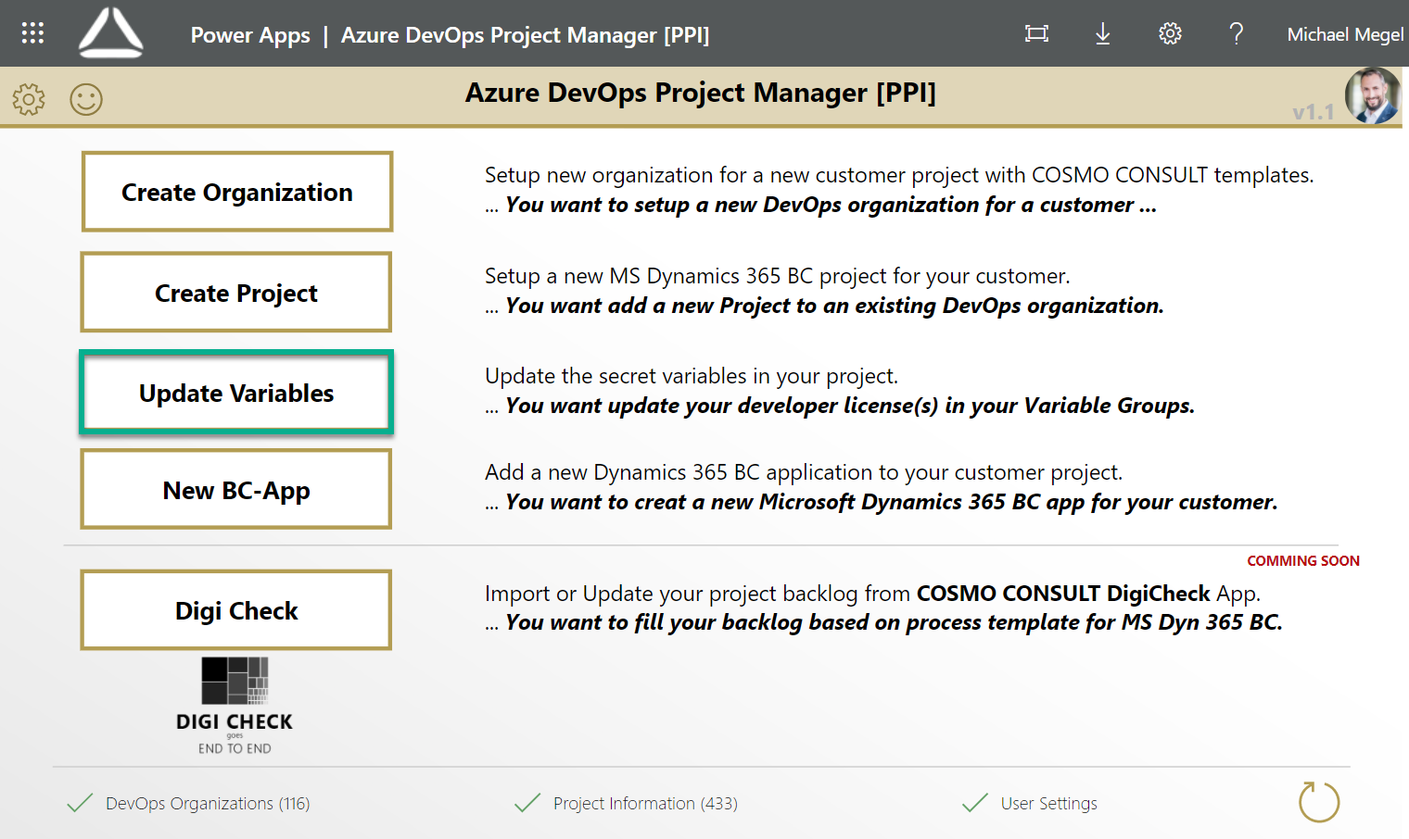This screenshot has height=839, width=1409.
Task: Click DIGI CHECK END TO END caption
Action: click(235, 733)
